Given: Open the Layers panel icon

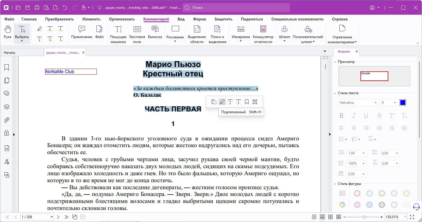Looking at the screenshot, I should click(6, 106).
